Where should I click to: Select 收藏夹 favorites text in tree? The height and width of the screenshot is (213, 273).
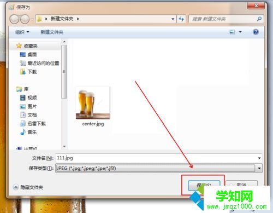tap(31, 46)
